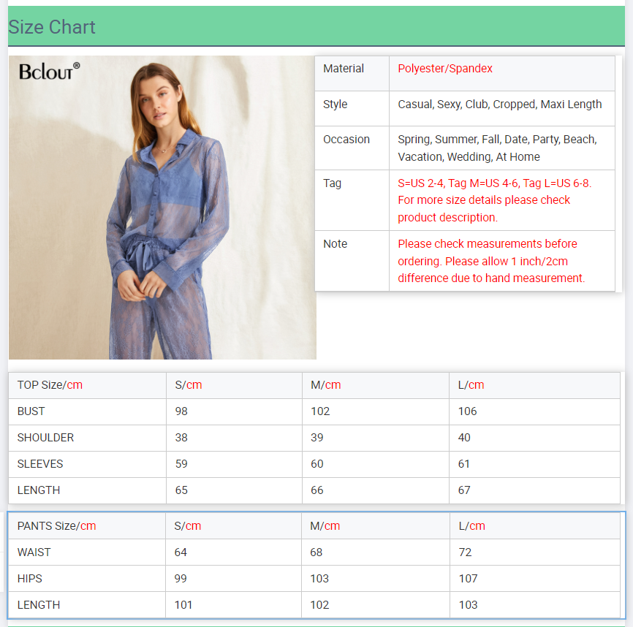
Task: Select SHOULDER value 38
Action: [181, 438]
